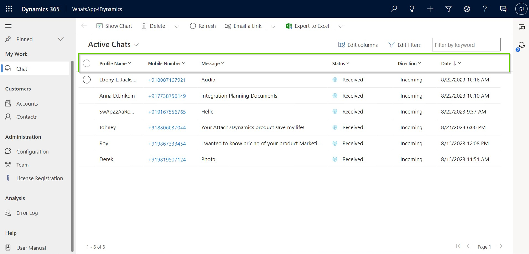Screen dimensions: 529x254
Task: Click '8/21/2023 6:06 PM' date cell
Action: pos(463,127)
